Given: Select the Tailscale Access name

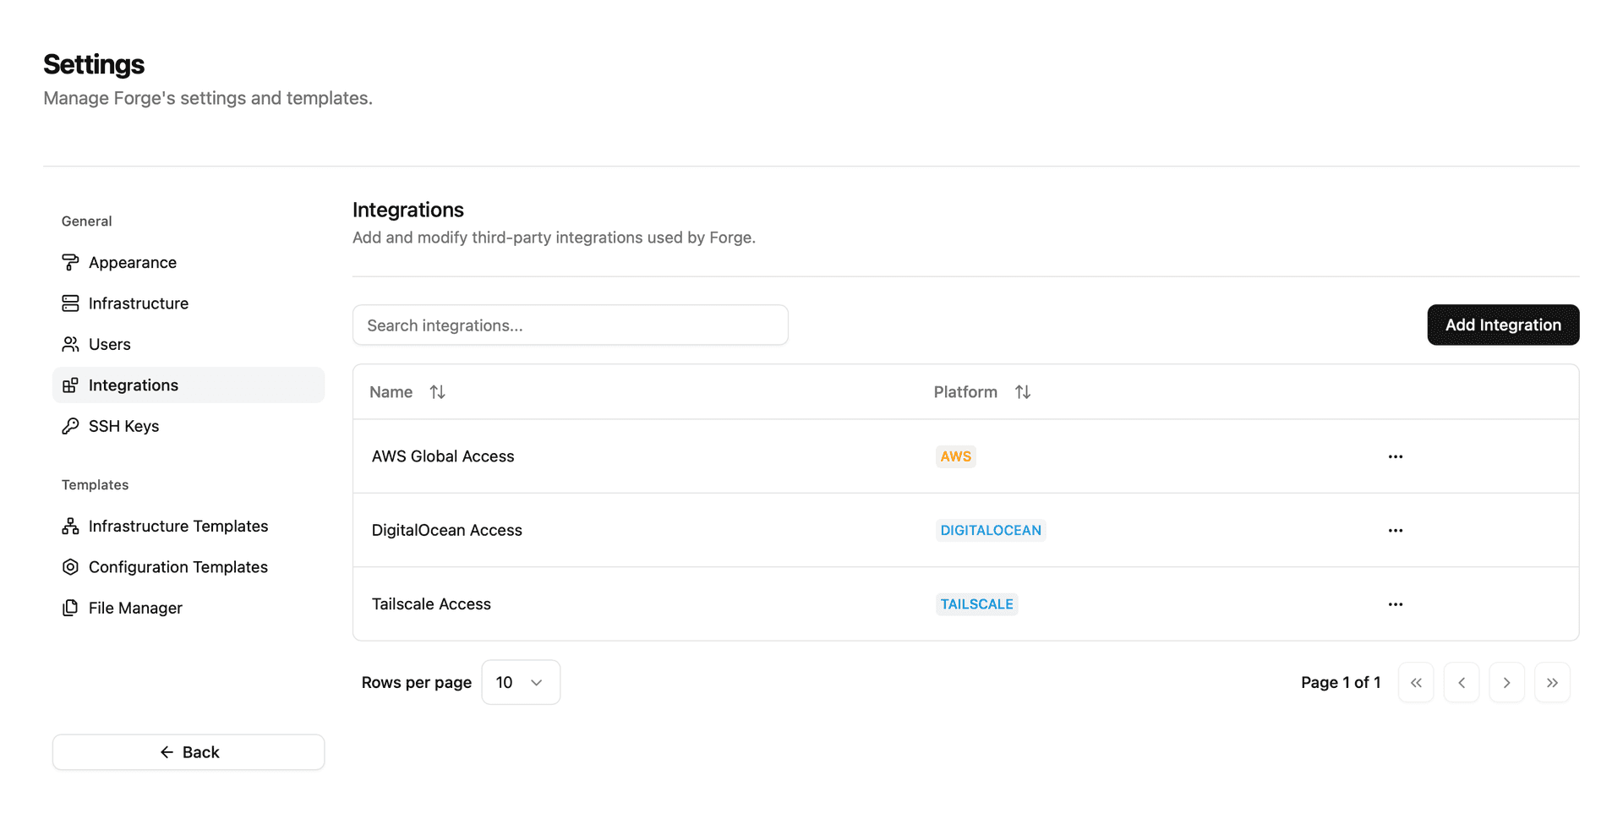Looking at the screenshot, I should tap(431, 604).
